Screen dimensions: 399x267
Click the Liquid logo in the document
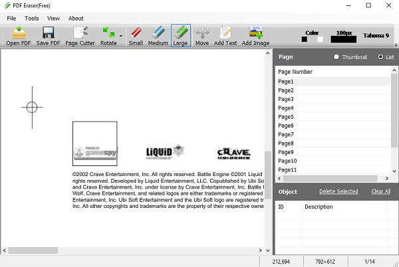pos(165,152)
